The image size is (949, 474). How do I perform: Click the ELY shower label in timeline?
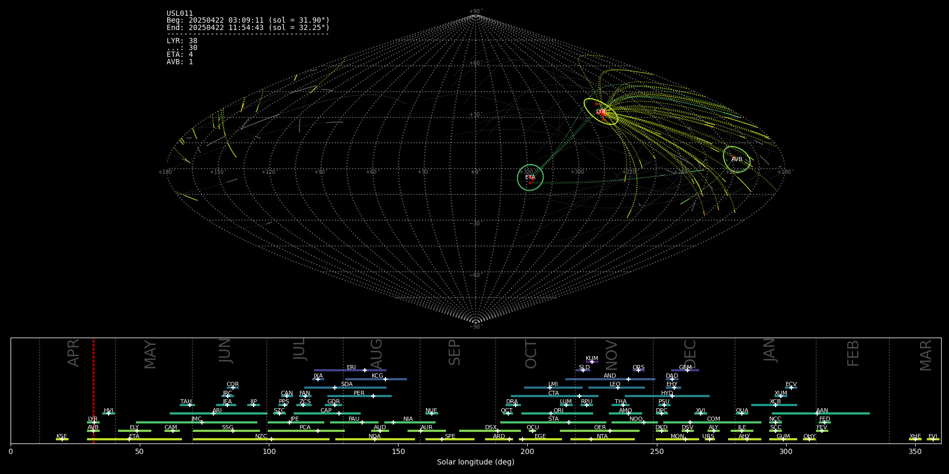tap(134, 428)
